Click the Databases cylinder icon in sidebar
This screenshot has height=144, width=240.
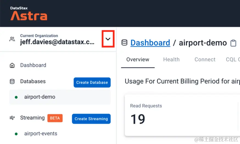(12, 82)
